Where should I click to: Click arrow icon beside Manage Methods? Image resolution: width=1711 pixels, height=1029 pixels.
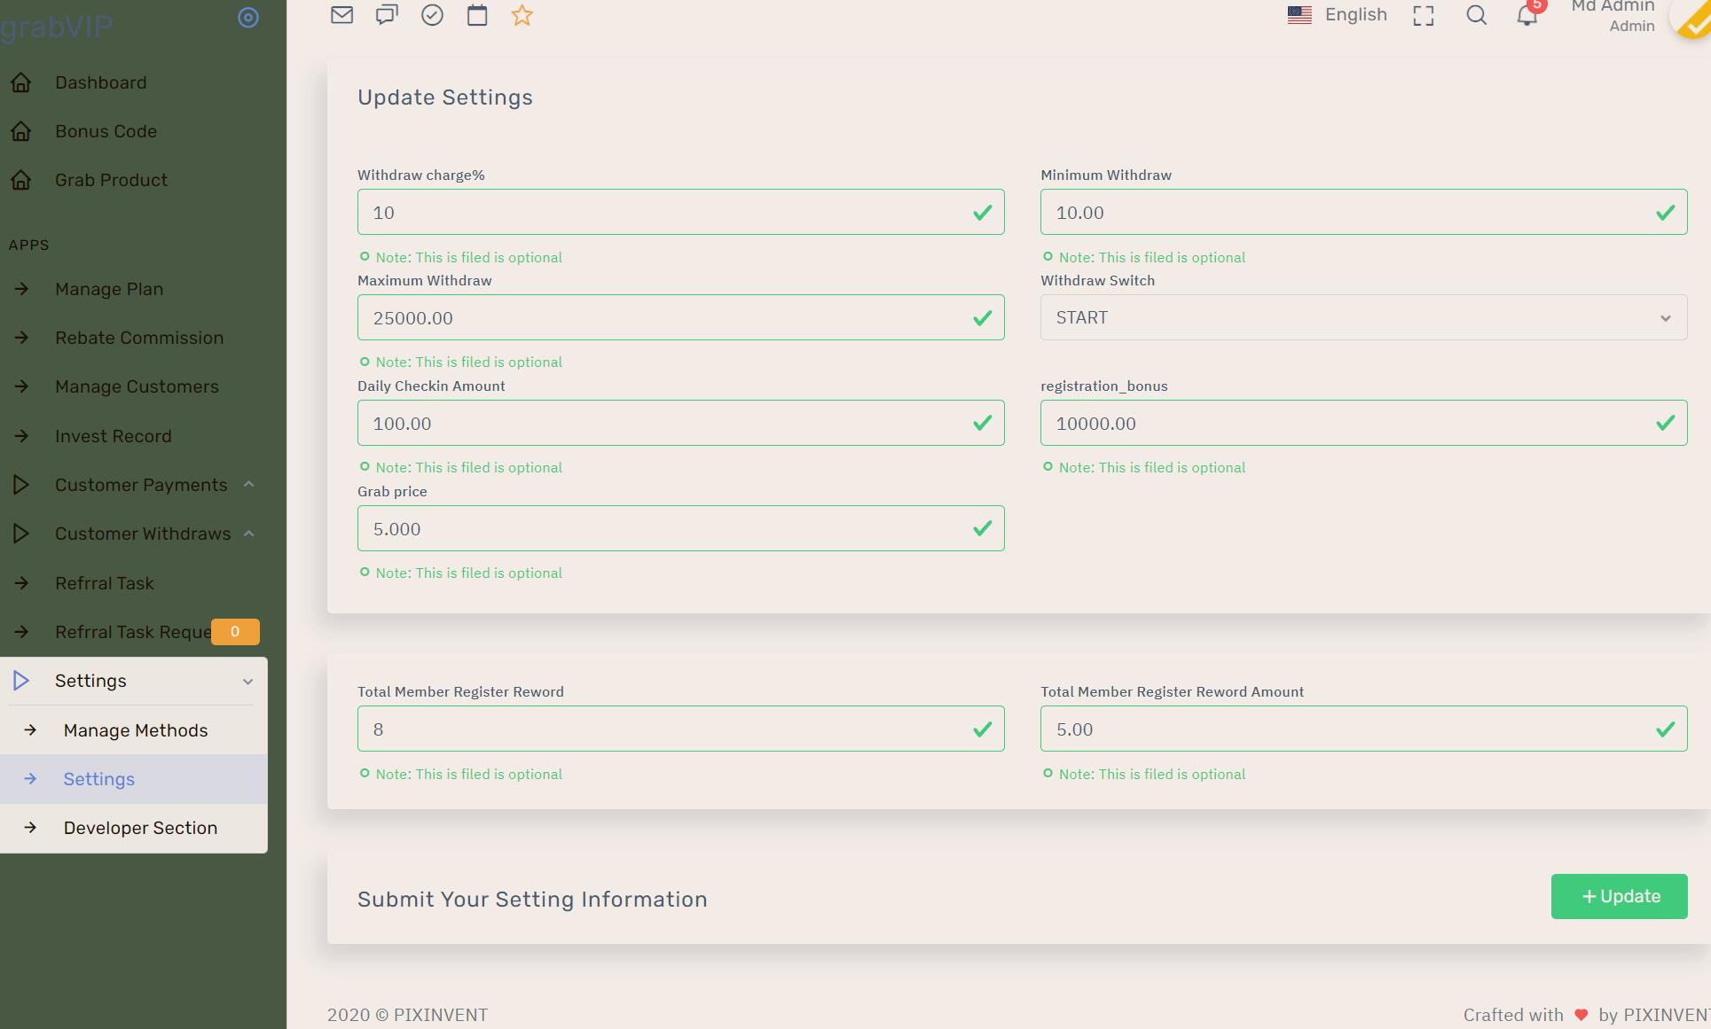30,730
